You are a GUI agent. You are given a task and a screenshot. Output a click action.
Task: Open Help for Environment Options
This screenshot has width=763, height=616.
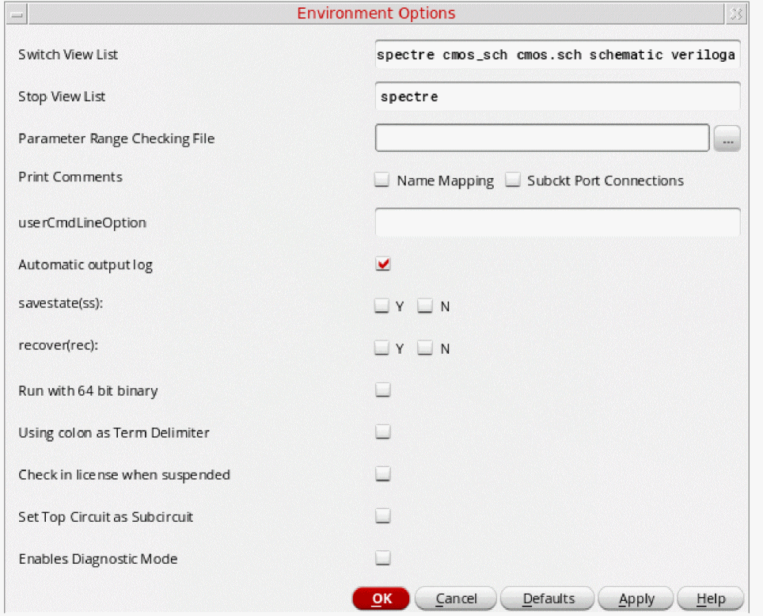point(711,599)
